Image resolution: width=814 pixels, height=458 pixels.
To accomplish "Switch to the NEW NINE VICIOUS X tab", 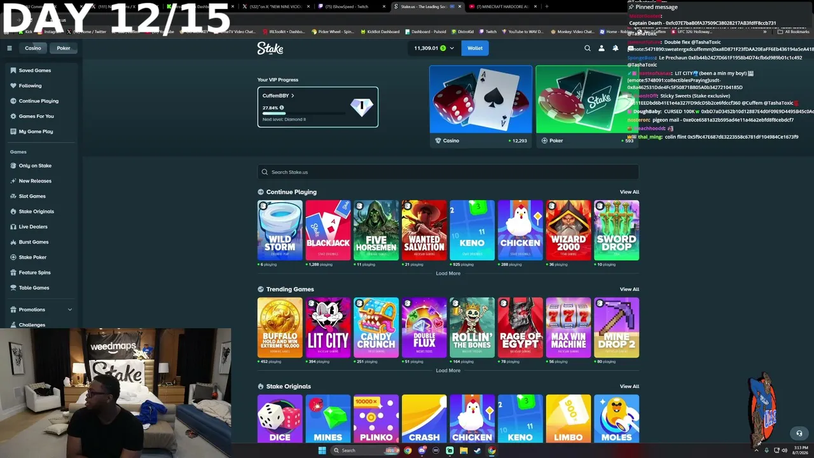I will (277, 6).
